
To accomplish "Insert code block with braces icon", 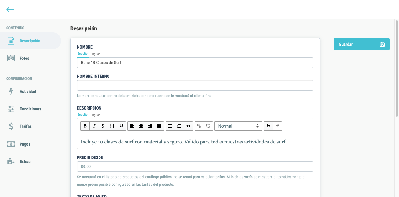I will 112,126.
